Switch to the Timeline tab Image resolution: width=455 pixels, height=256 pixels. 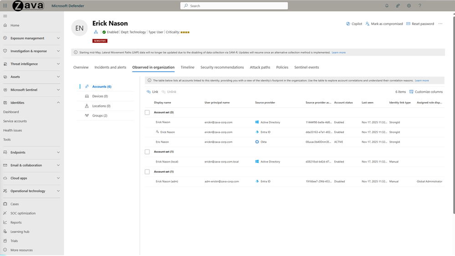(x=188, y=67)
